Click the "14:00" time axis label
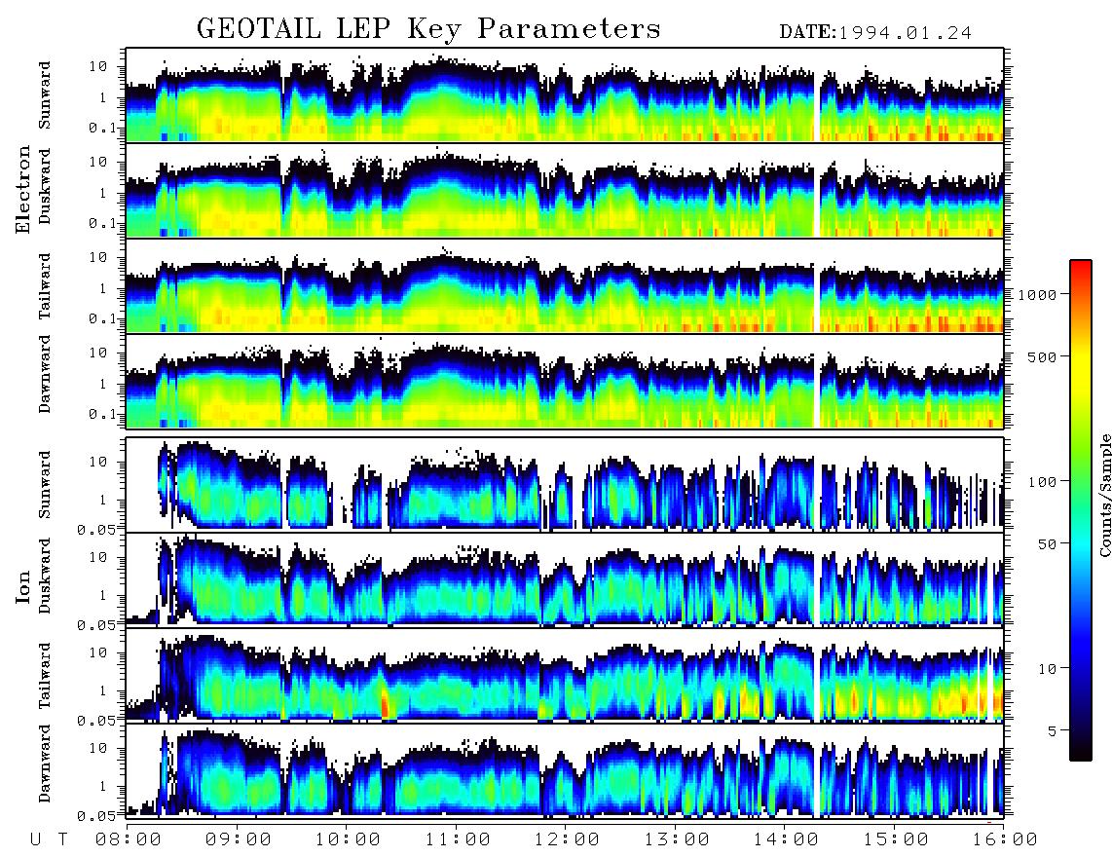 click(x=786, y=839)
